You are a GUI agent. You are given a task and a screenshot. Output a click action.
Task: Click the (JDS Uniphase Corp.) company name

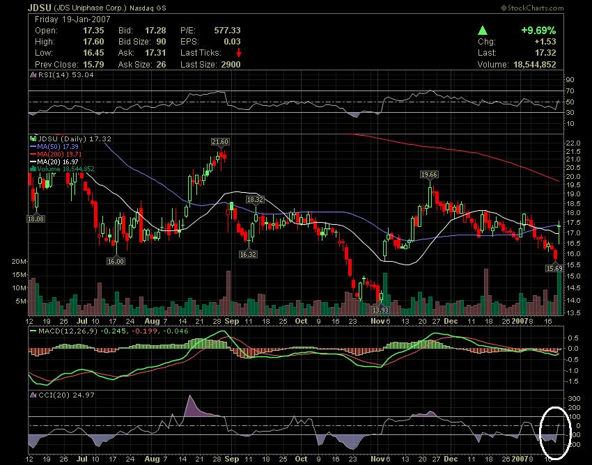pyautogui.click(x=91, y=8)
